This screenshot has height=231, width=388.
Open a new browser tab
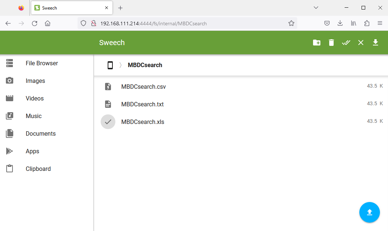[x=120, y=8]
